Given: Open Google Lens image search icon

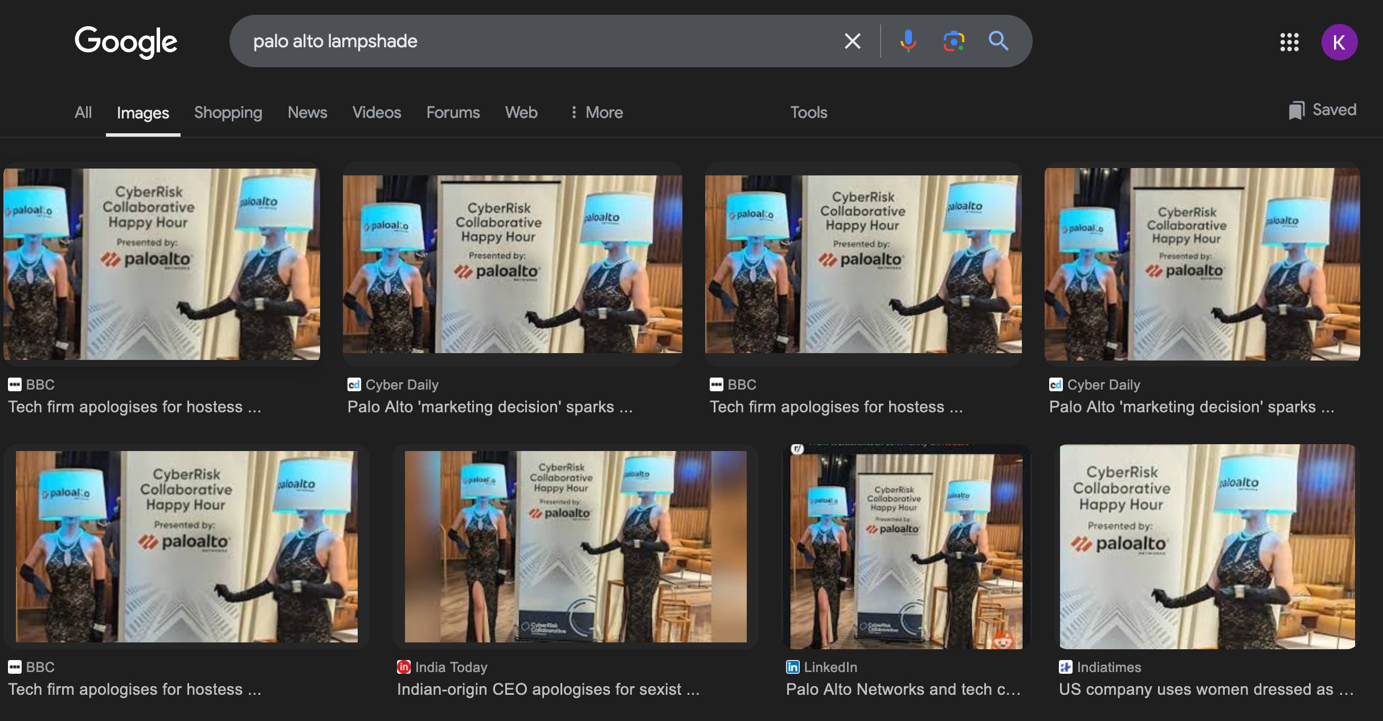Looking at the screenshot, I should click(x=954, y=41).
